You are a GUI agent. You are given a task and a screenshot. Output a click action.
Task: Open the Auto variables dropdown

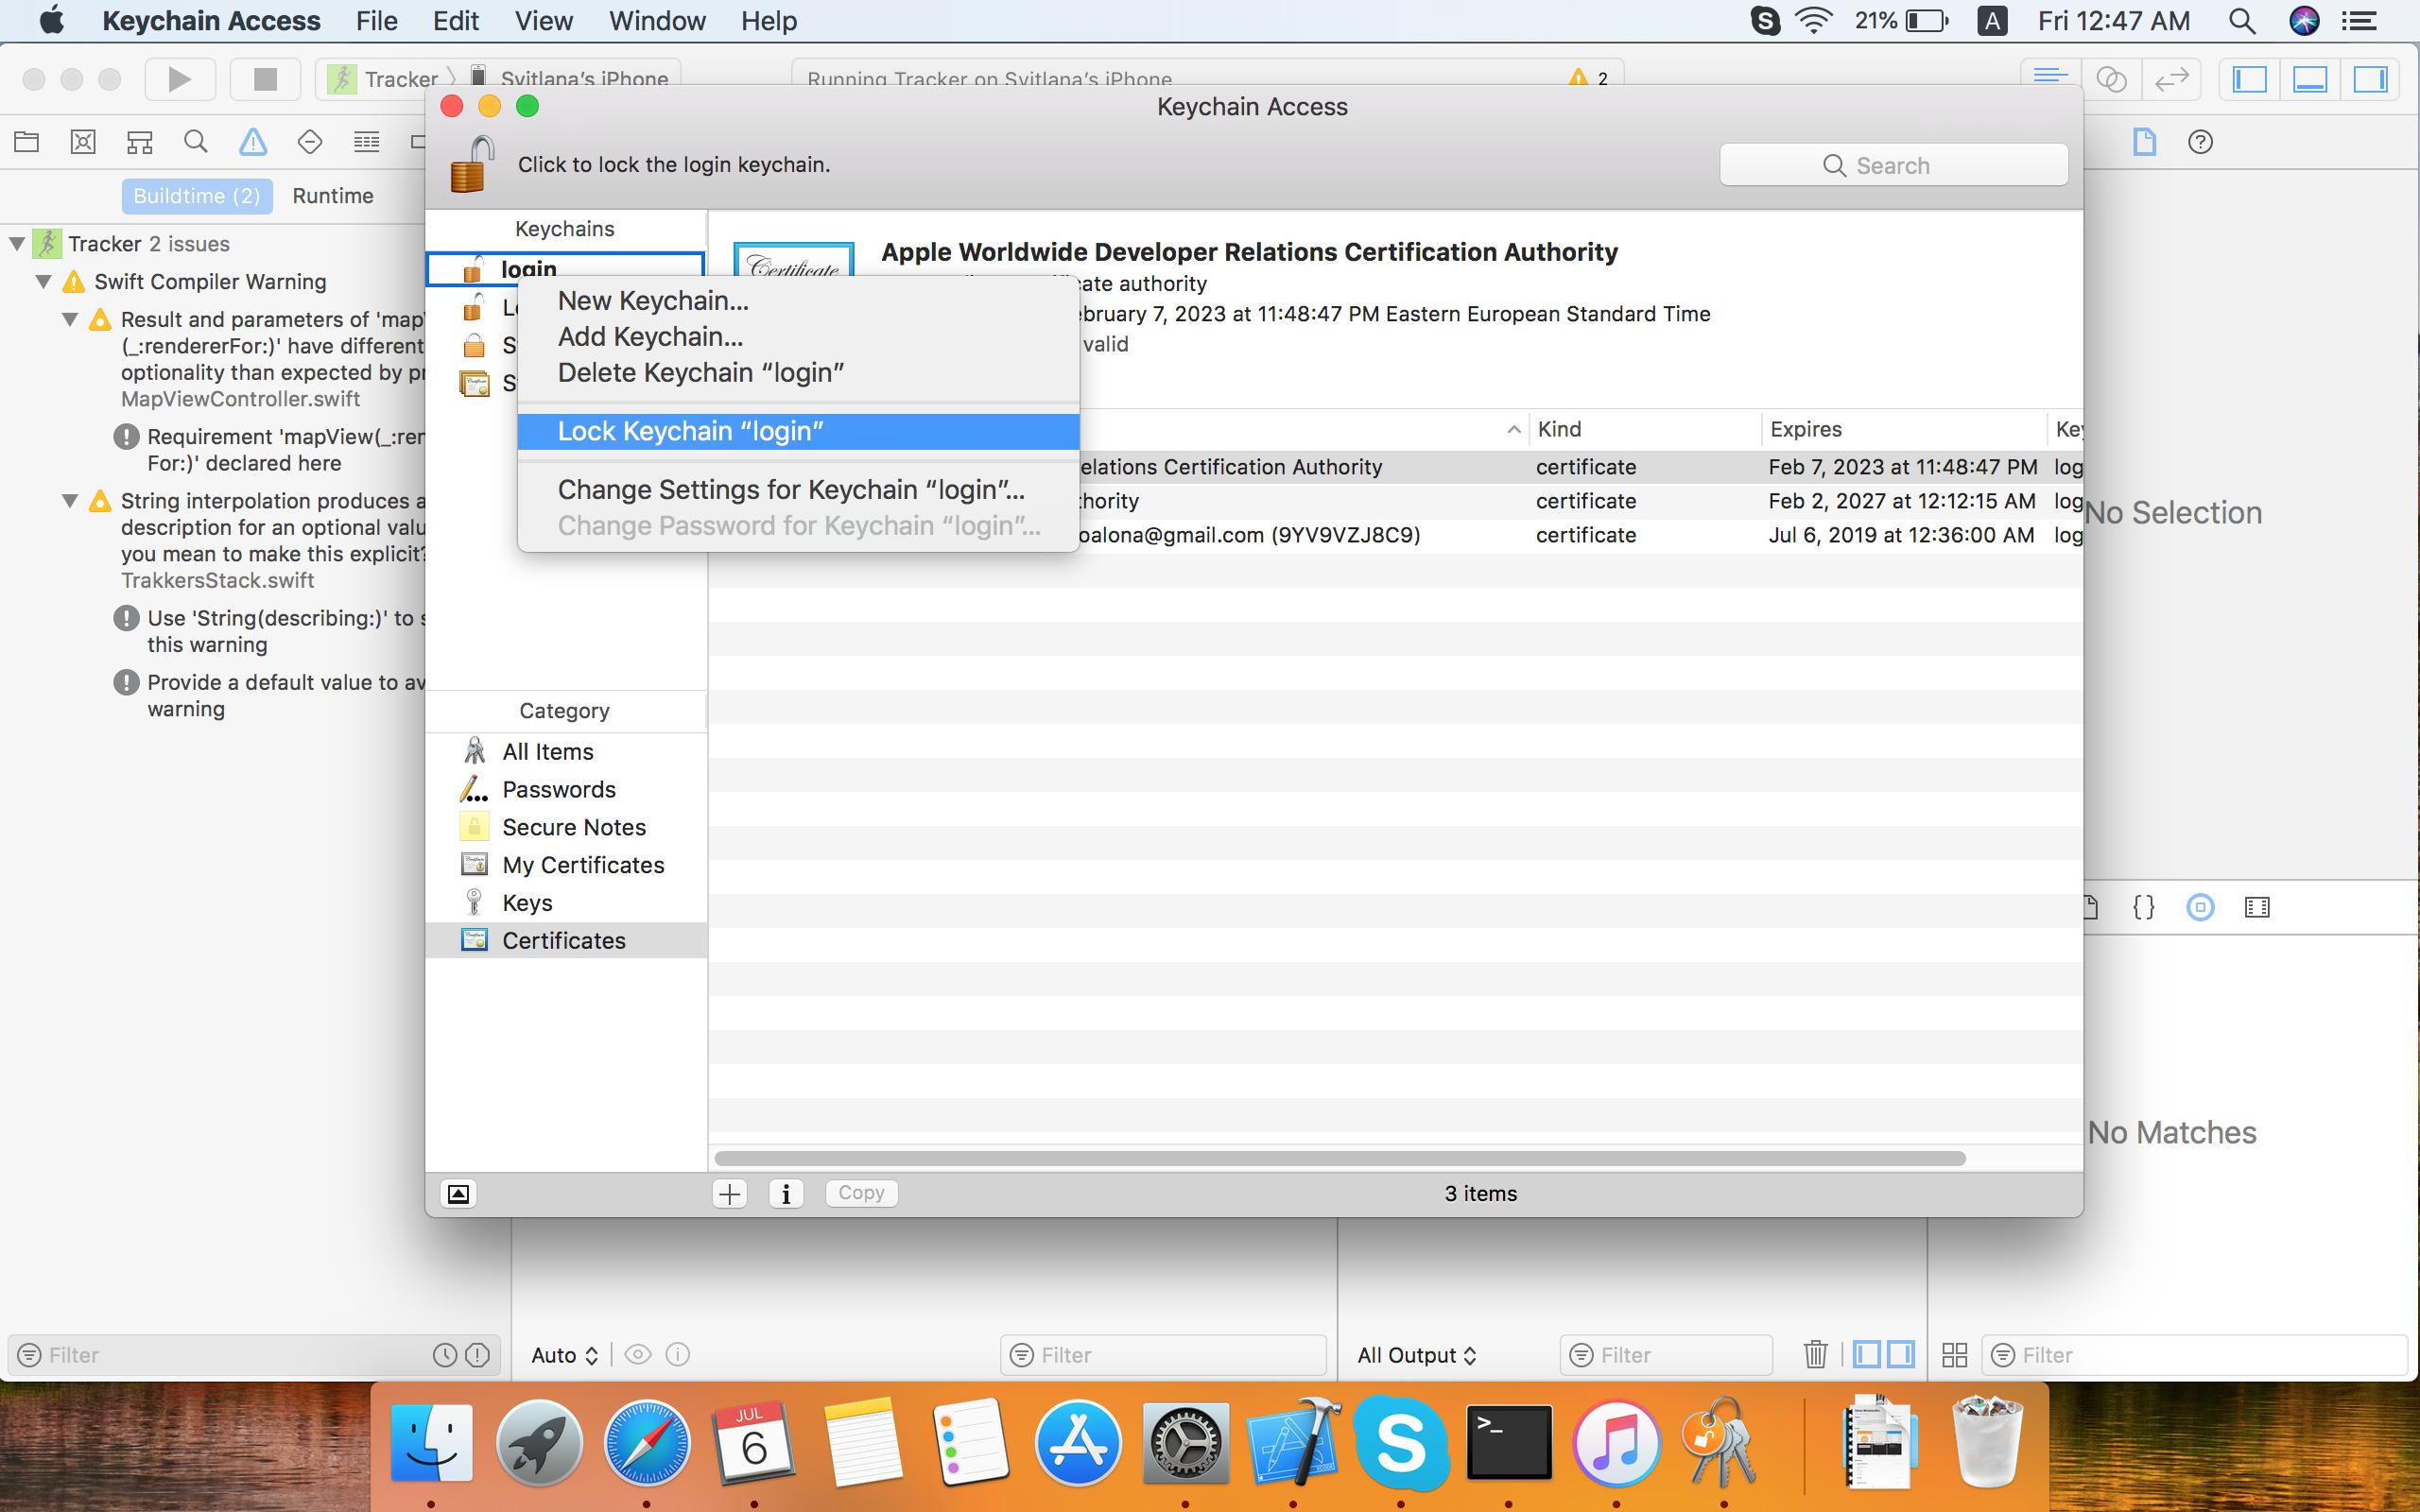[x=563, y=1354]
